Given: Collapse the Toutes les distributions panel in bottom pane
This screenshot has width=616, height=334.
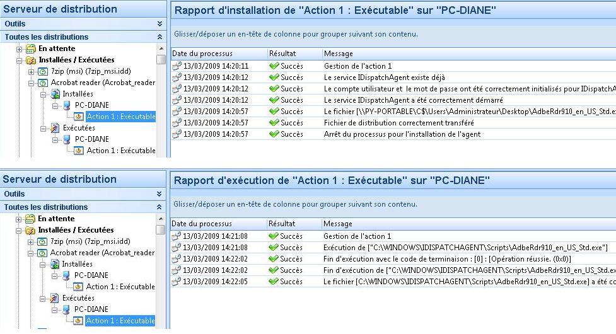Looking at the screenshot, I should click(x=159, y=207).
